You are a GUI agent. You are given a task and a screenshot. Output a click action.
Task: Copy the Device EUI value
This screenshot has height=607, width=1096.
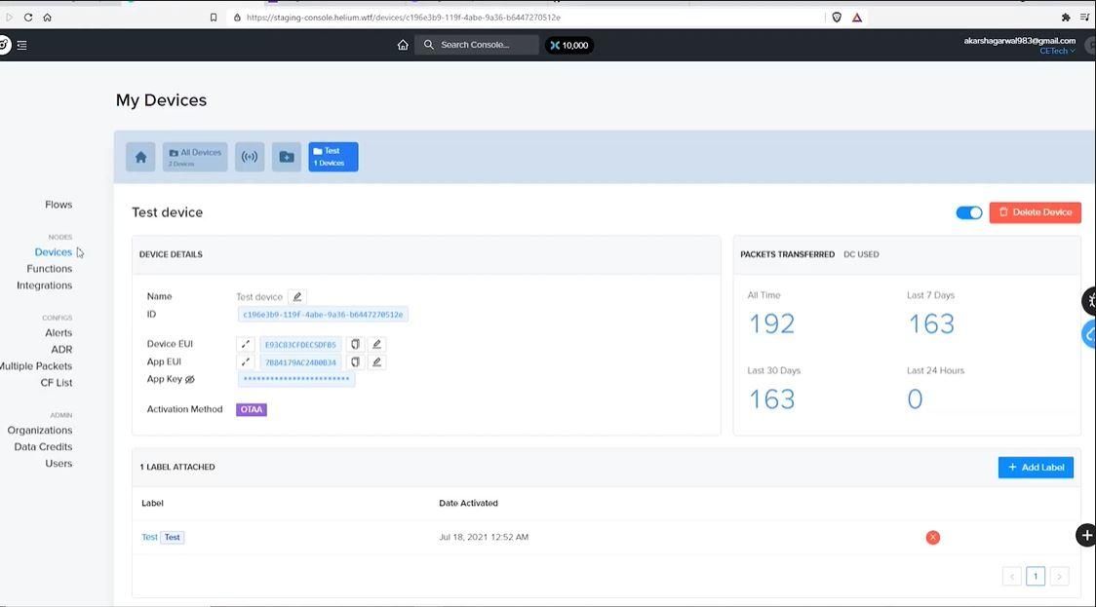tap(355, 344)
